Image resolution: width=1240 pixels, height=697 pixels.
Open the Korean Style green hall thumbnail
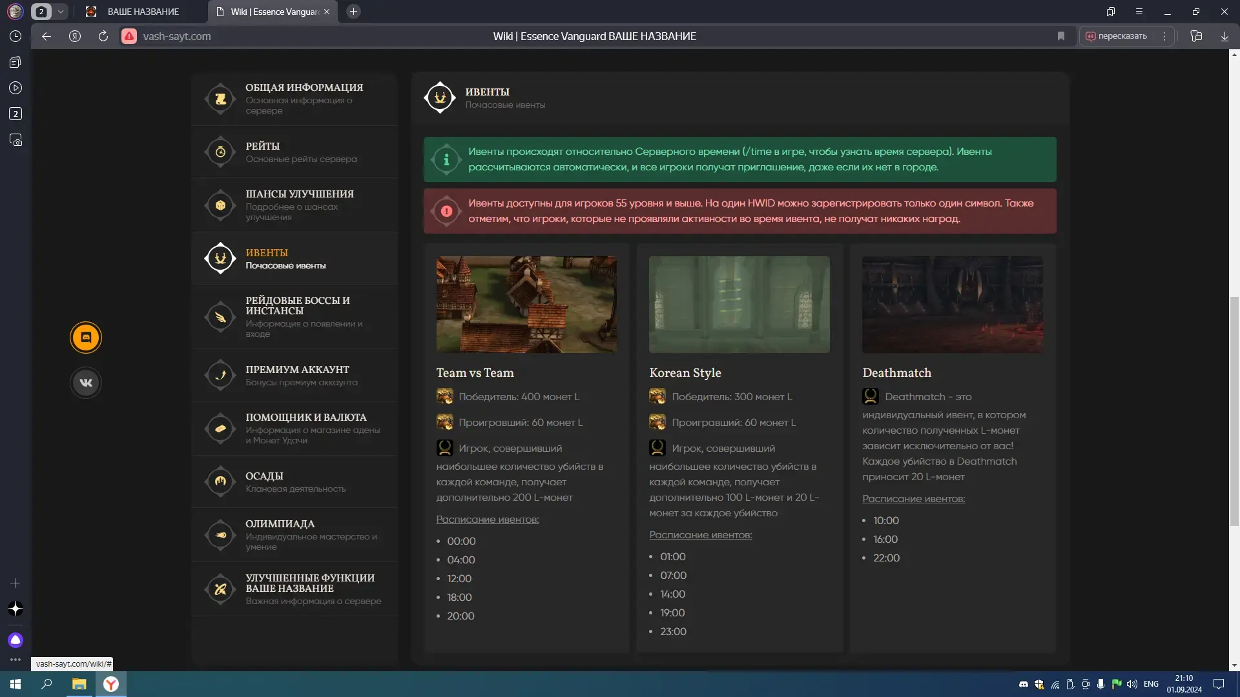(x=739, y=305)
